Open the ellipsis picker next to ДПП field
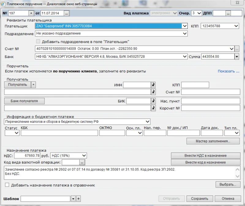 tap(228, 13)
